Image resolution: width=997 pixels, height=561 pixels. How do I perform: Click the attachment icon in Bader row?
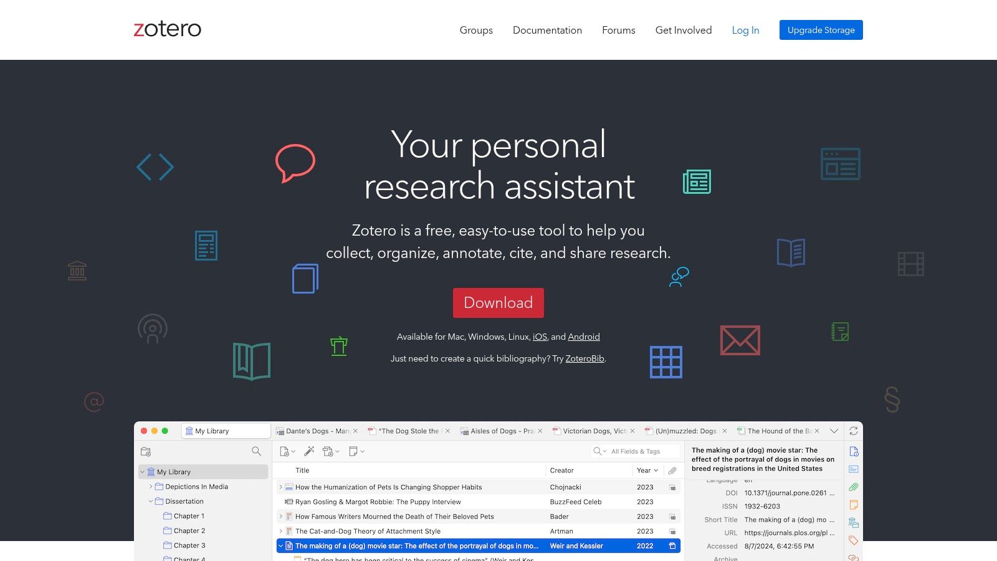tap(672, 517)
